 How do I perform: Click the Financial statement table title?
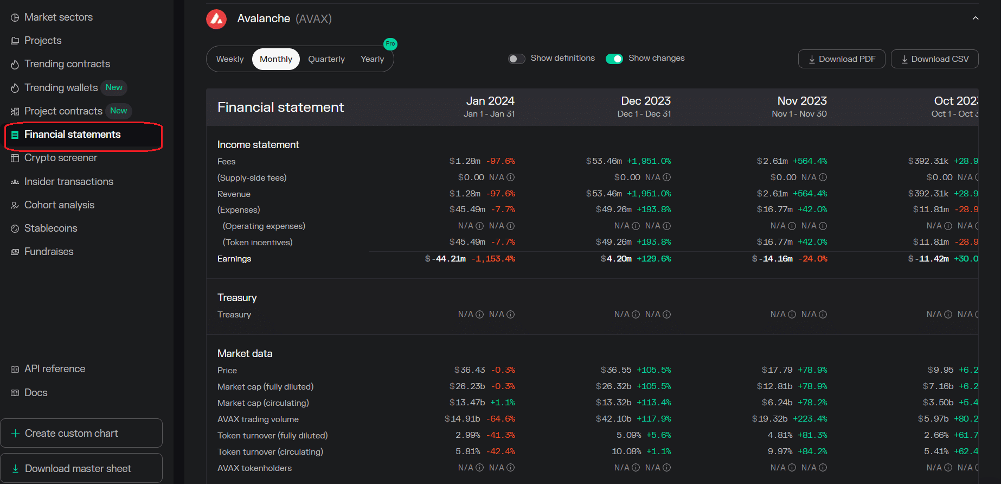[281, 107]
